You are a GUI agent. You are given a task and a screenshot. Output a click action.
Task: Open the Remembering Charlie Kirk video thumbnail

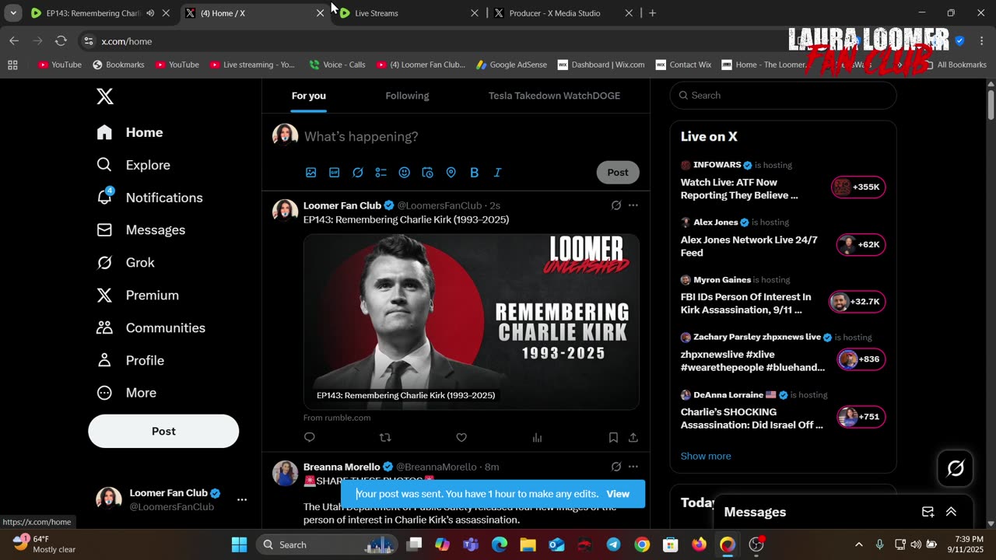472,322
